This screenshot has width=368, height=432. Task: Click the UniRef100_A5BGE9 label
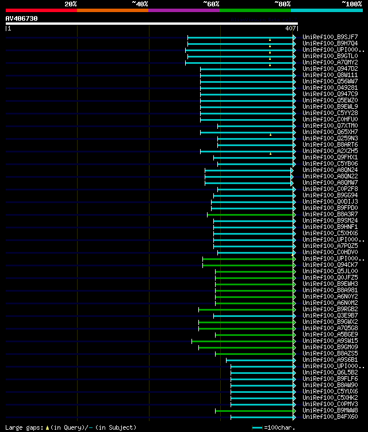pyautogui.click(x=330, y=335)
